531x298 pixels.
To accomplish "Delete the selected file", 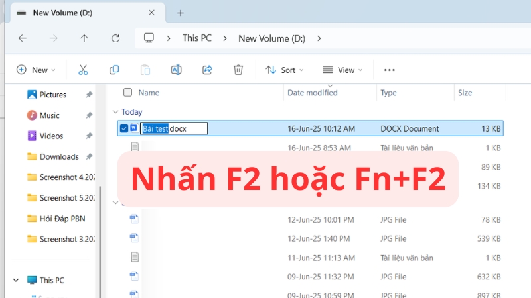I will click(x=238, y=70).
